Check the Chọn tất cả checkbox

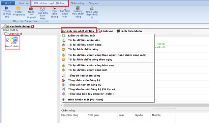6,34
